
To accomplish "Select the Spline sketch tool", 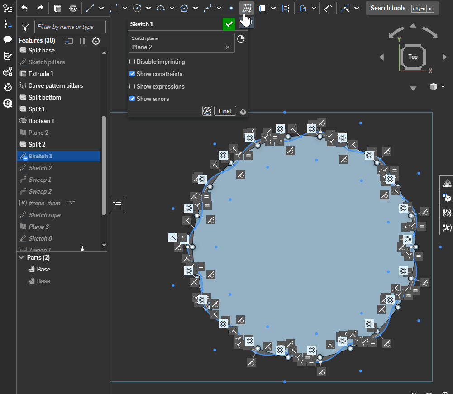I will tap(207, 8).
